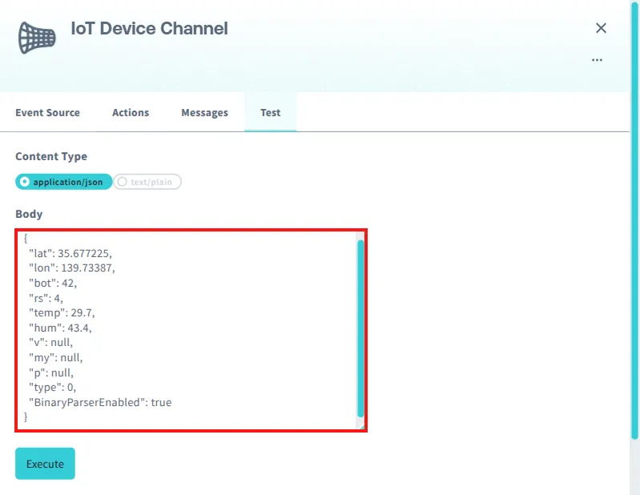Click the "rs": 4 line
The image size is (640, 495).
[46, 298]
